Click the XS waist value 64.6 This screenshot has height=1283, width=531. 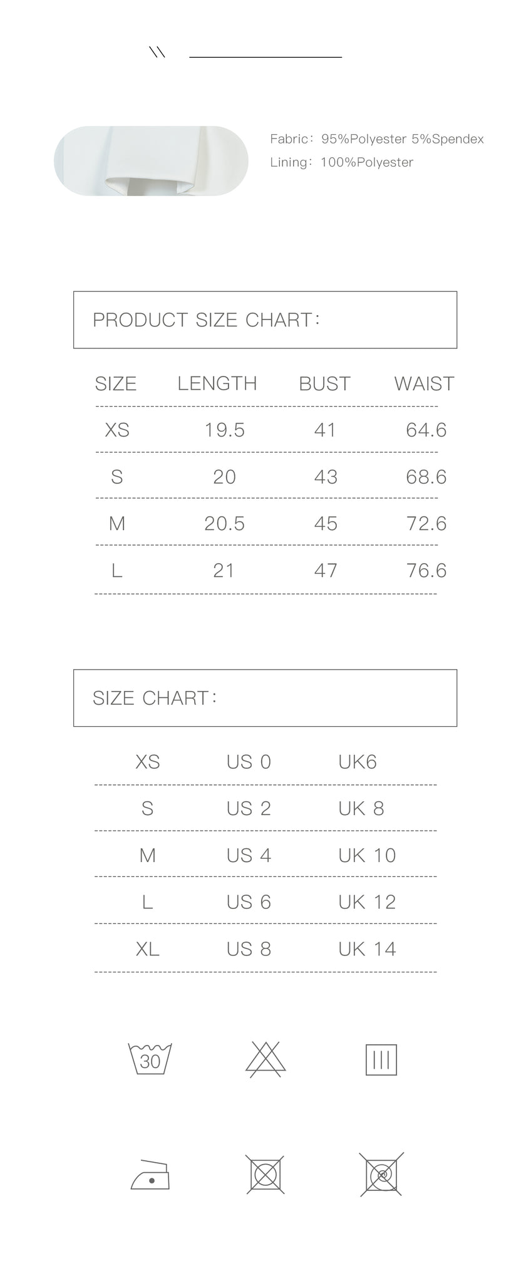(x=426, y=430)
